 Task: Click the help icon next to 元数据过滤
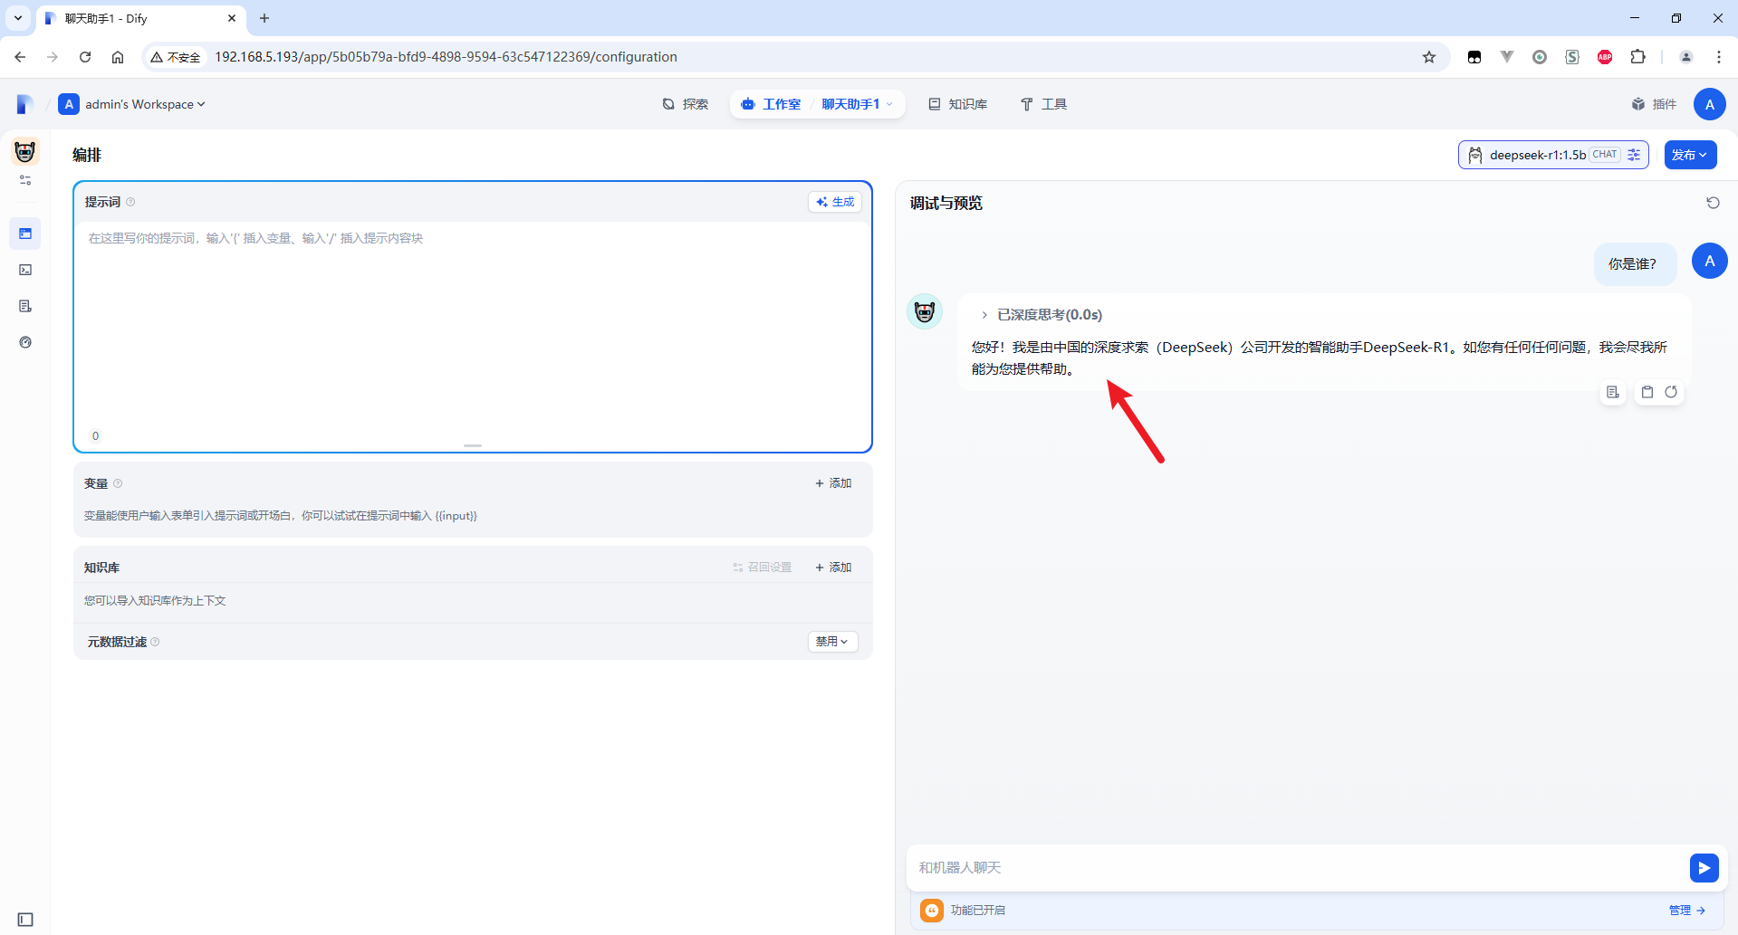(155, 642)
